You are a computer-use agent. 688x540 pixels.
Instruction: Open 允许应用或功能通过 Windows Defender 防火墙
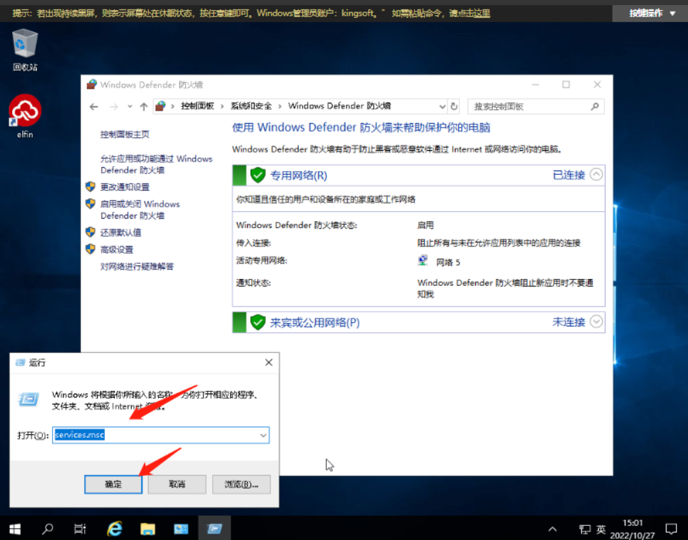pos(156,164)
